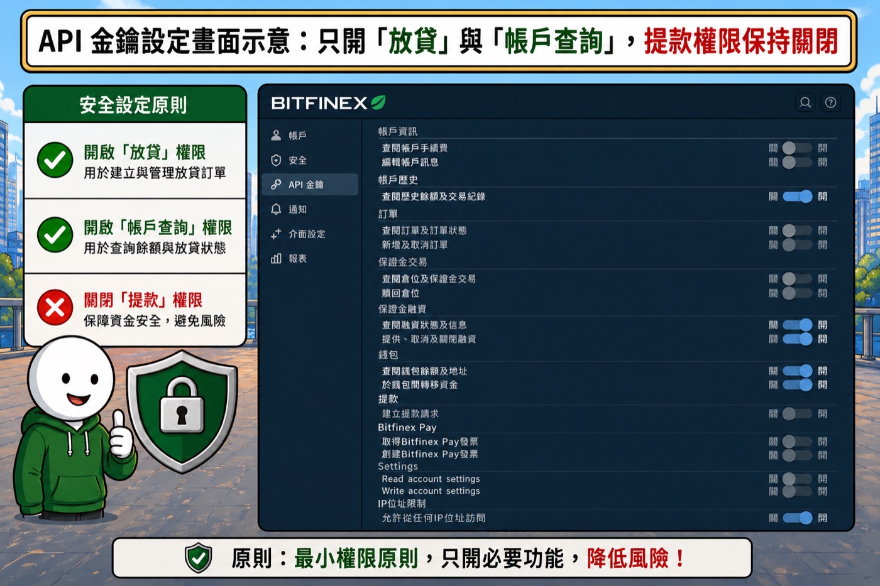Image resolution: width=880 pixels, height=586 pixels.
Task: Open the help question mark icon
Action: tap(830, 102)
